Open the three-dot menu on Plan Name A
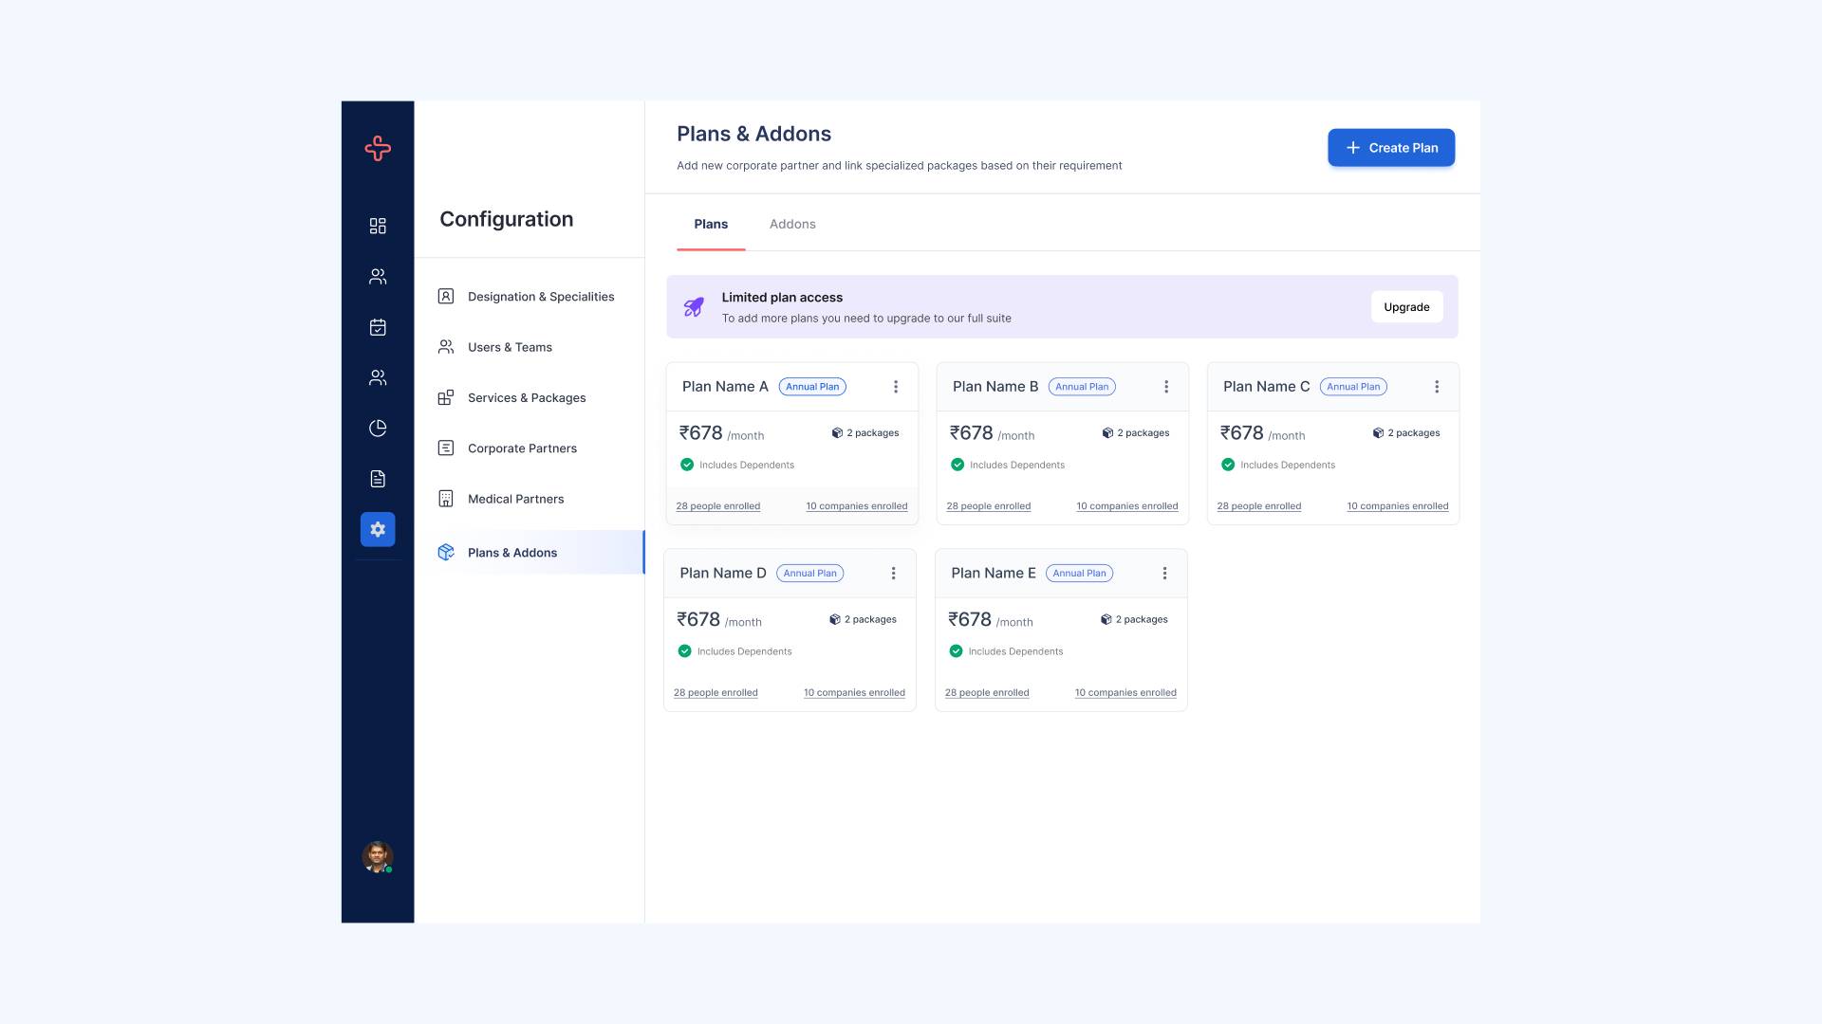The width and height of the screenshot is (1822, 1024). point(895,386)
